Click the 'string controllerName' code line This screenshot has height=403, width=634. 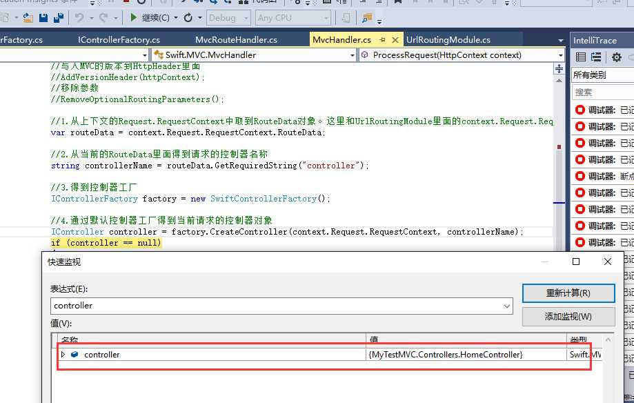(x=210, y=166)
